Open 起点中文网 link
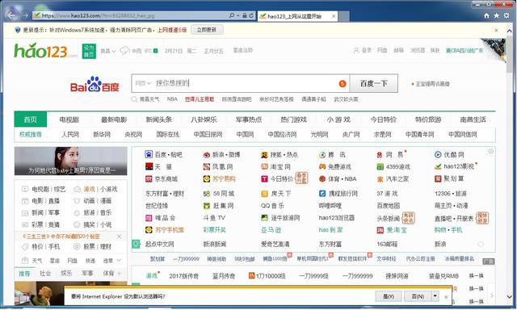Viewport: 517px width, 310px height. pos(160,244)
